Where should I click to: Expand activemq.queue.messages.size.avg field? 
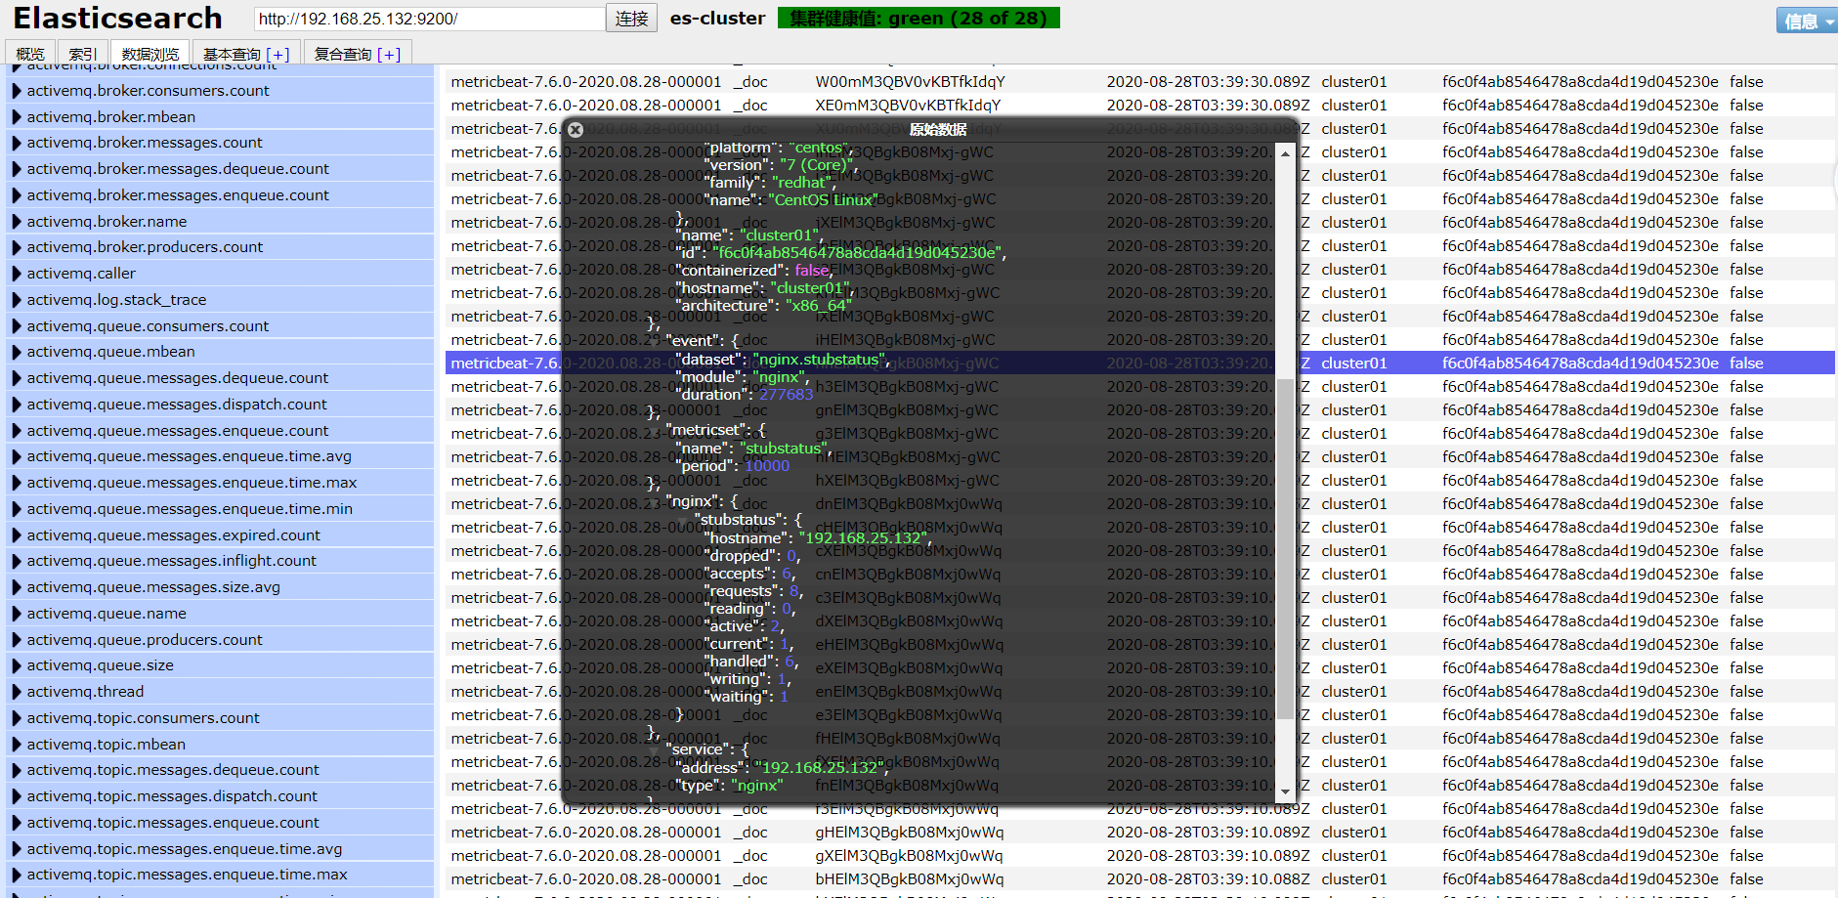coord(17,587)
